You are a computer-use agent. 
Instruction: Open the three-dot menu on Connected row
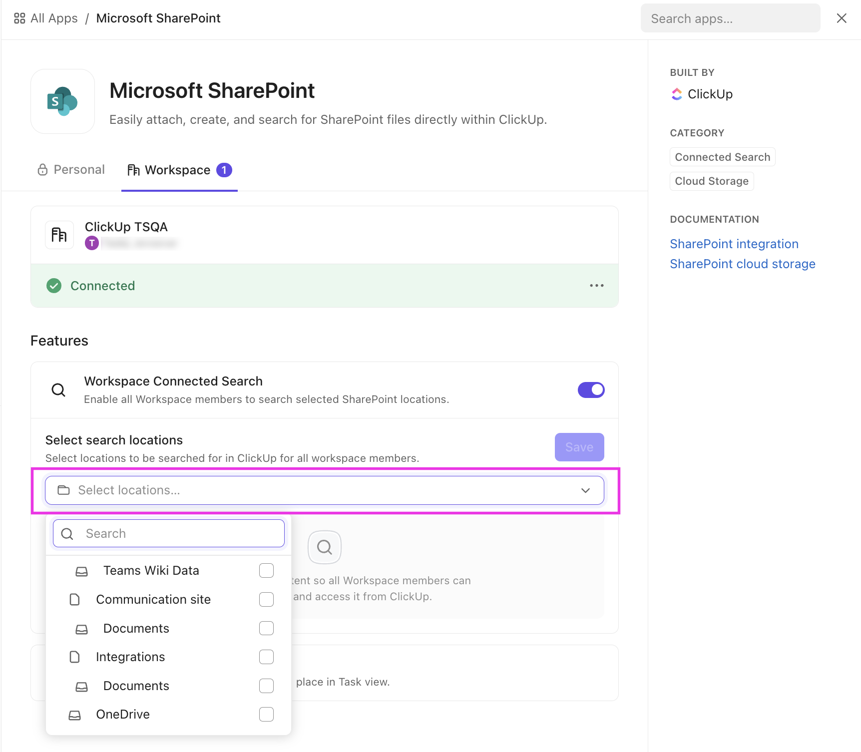(x=596, y=286)
